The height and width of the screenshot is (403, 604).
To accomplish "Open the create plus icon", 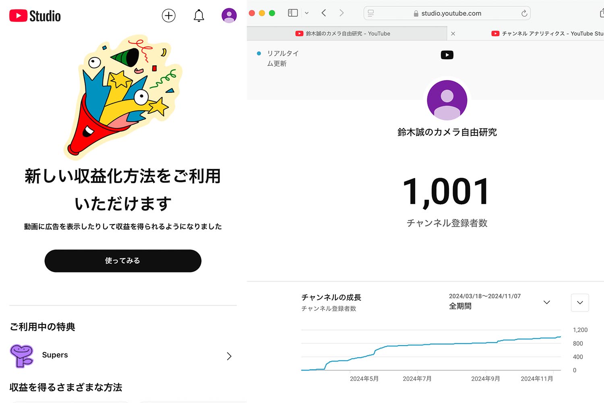I will 169,16.
